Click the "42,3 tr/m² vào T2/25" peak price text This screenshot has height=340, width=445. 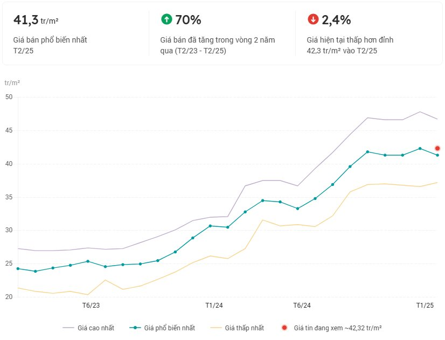point(342,51)
